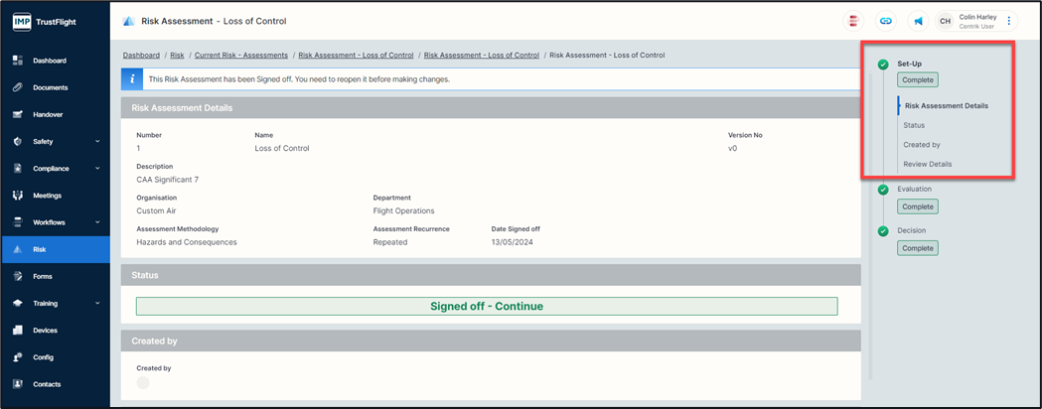Click the megaphone announcements icon
Screen dimensions: 1042x409
pos(918,21)
